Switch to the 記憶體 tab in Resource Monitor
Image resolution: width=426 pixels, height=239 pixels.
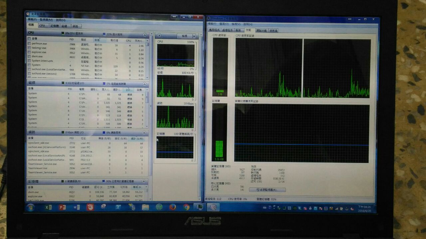point(54,26)
